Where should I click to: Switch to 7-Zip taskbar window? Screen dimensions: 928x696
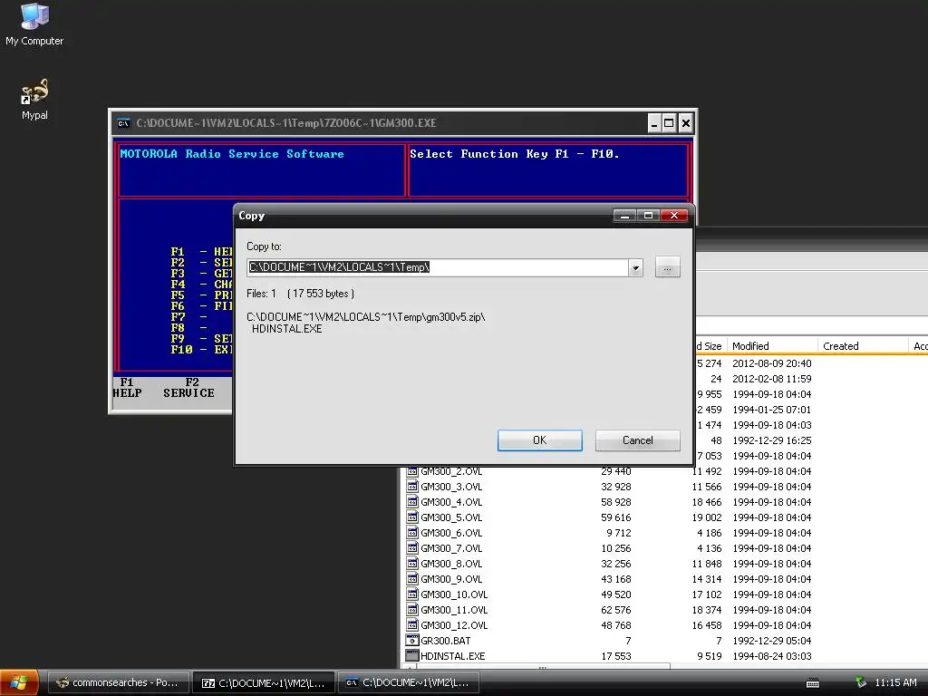click(x=264, y=682)
